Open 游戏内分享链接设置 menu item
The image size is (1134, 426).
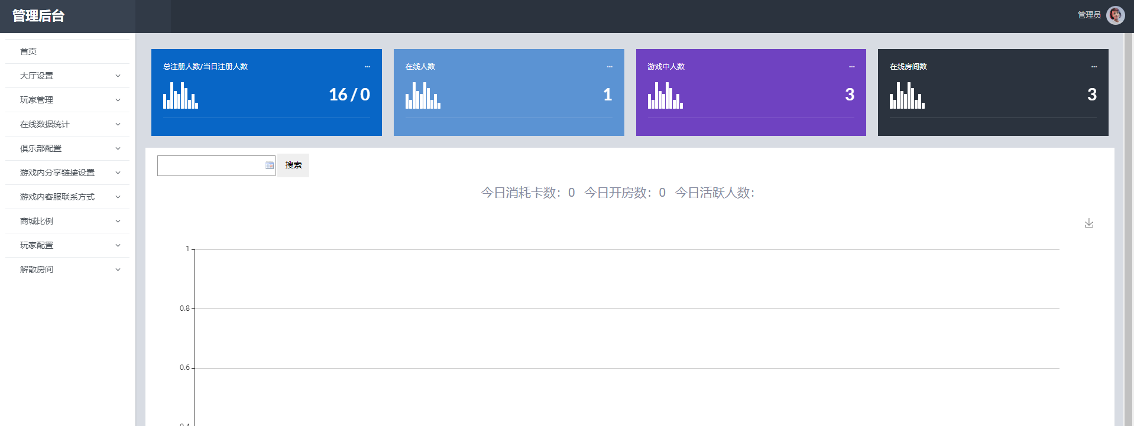click(x=67, y=173)
